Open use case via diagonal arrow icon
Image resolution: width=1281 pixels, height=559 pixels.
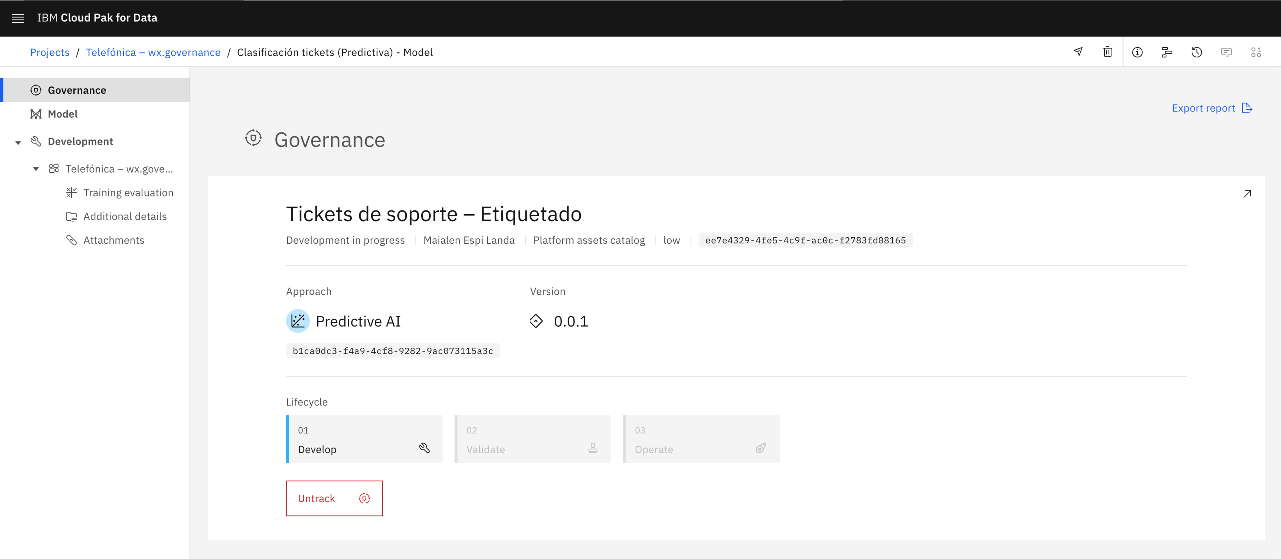click(1247, 194)
